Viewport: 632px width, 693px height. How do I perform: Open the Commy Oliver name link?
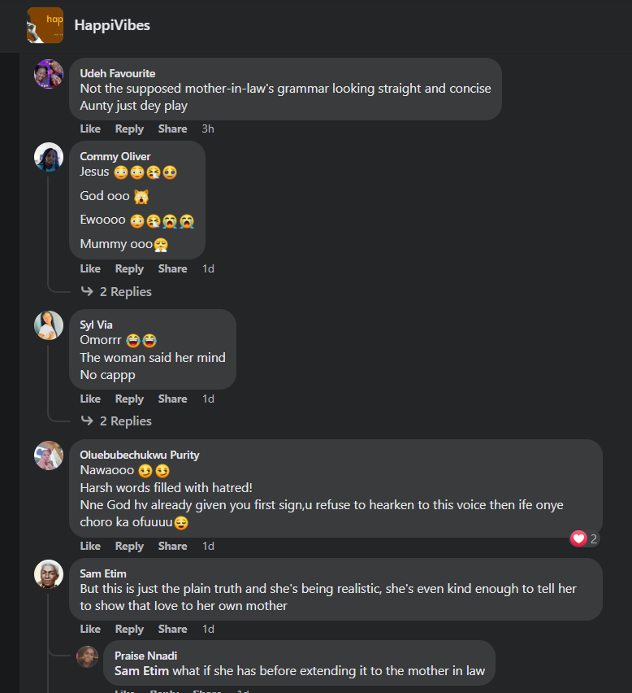click(115, 156)
